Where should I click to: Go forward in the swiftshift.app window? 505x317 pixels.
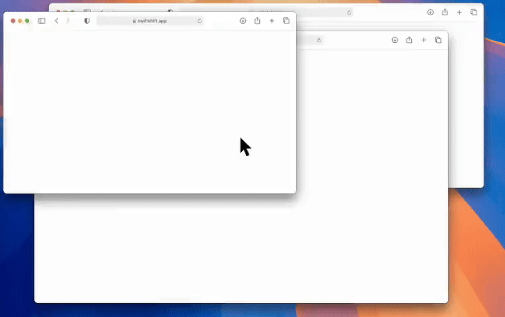(67, 21)
